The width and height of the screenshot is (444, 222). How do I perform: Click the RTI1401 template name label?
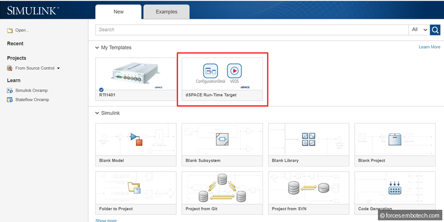tap(107, 95)
